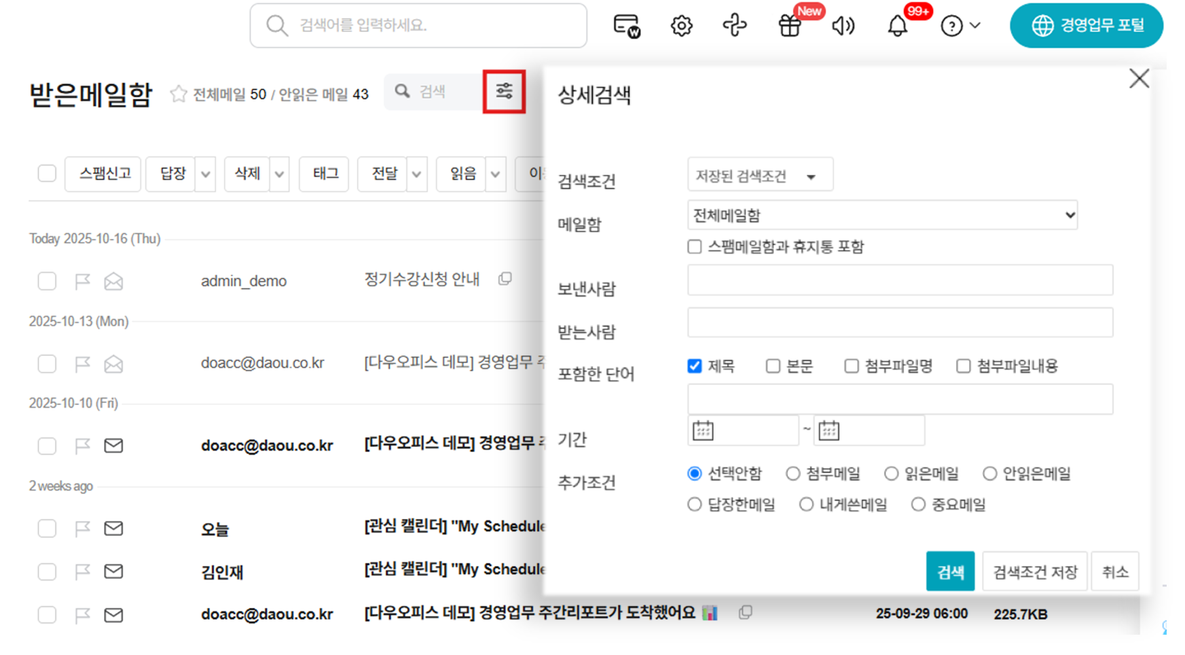The height and width of the screenshot is (655, 1185).
Task: Tick the 첨부파일명 checkbox
Action: 851,366
